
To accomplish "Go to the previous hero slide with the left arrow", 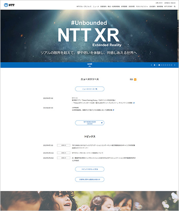I will [x=151, y=65].
